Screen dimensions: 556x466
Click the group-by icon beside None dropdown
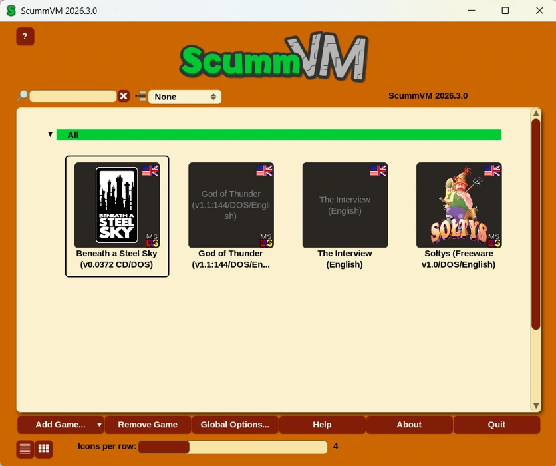(141, 96)
